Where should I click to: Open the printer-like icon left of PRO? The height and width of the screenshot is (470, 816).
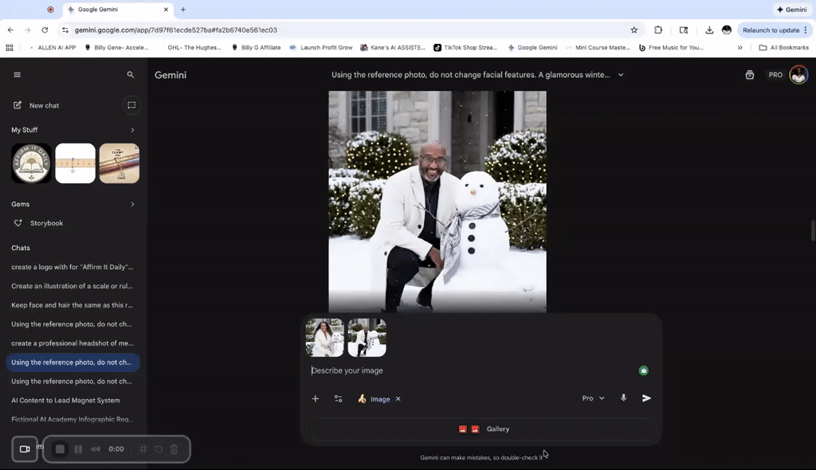tap(749, 75)
